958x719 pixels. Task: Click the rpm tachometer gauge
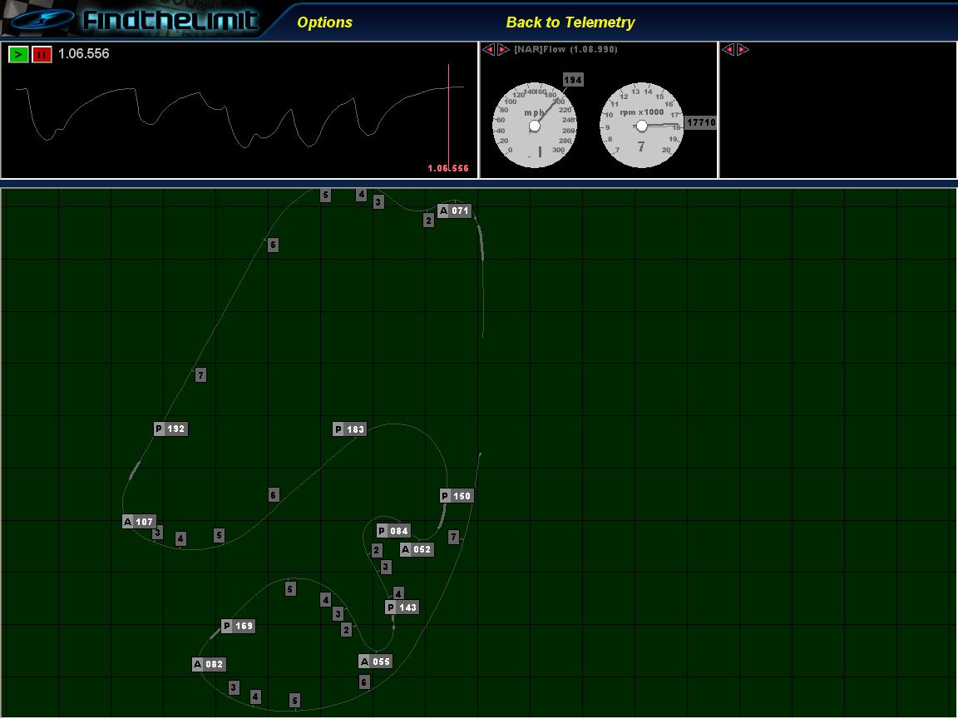point(641,126)
